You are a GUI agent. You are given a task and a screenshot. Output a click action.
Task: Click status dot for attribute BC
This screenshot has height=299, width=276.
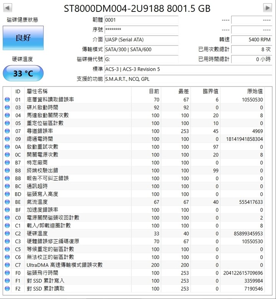(x=7, y=186)
